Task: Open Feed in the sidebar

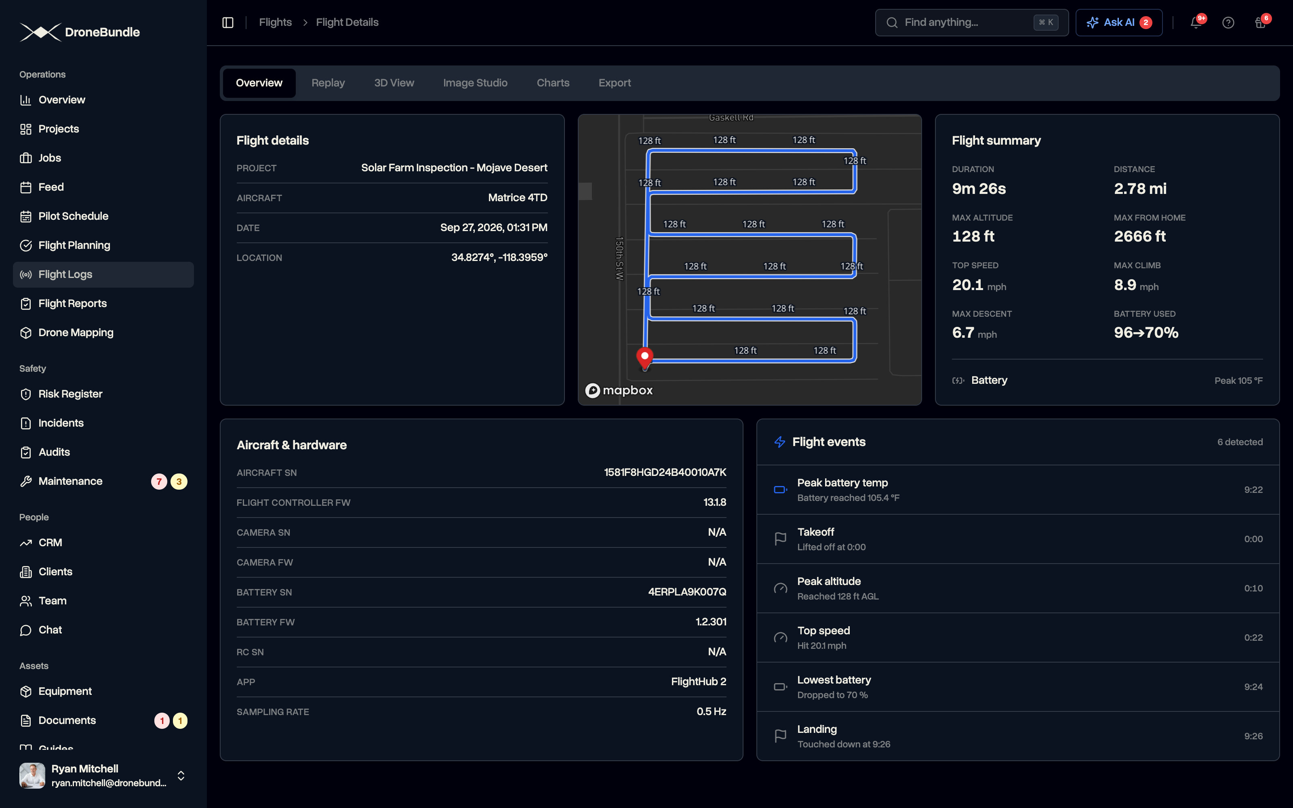Action: (103, 187)
